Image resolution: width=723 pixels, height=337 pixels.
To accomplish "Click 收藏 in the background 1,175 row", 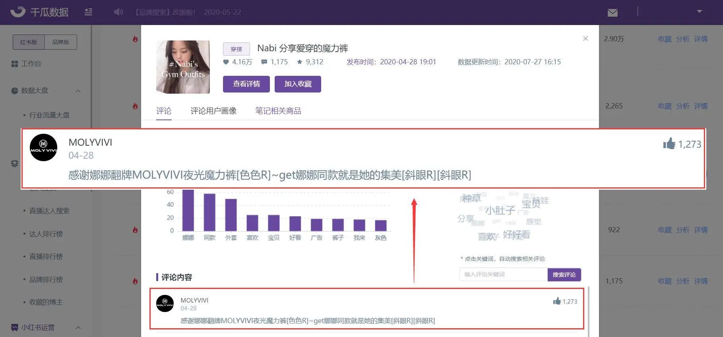I will click(x=665, y=281).
